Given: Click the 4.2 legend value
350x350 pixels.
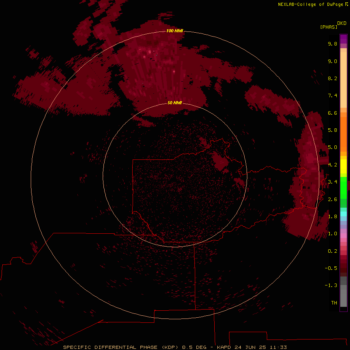Looking at the screenshot, I should (332, 165).
